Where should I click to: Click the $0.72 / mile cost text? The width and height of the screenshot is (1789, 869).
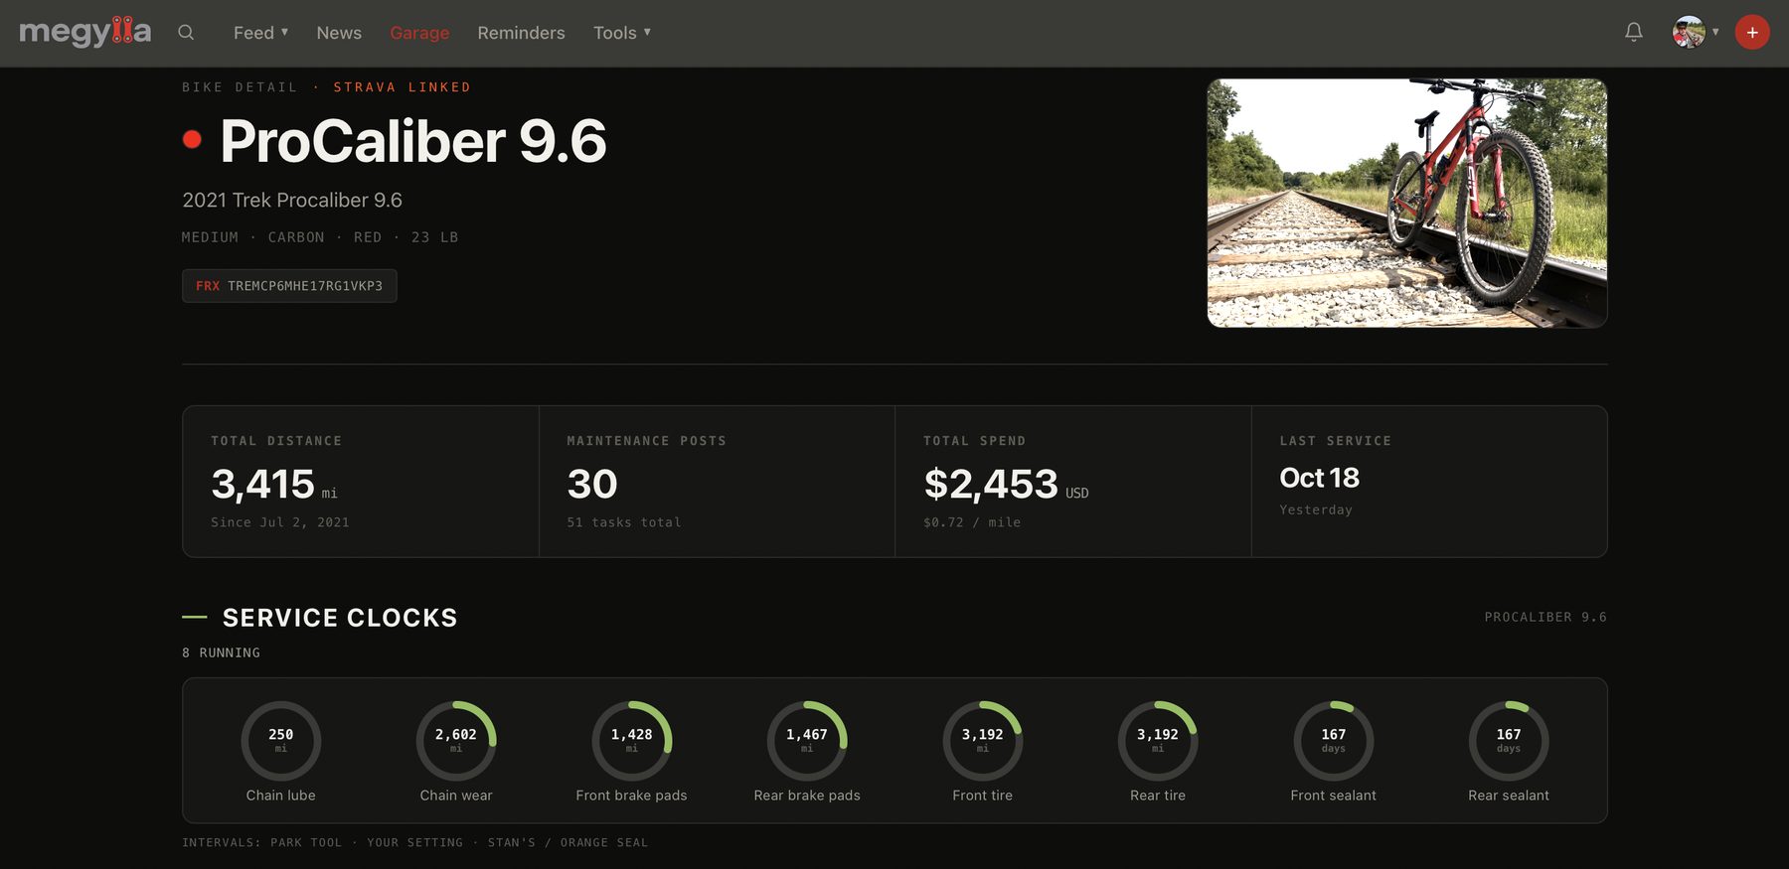[x=972, y=522]
